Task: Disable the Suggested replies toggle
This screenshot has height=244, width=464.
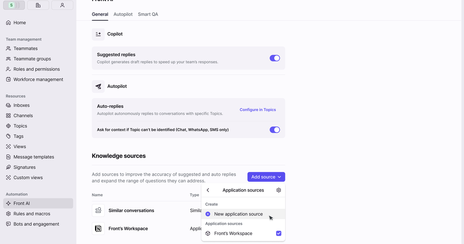Action: [275, 58]
